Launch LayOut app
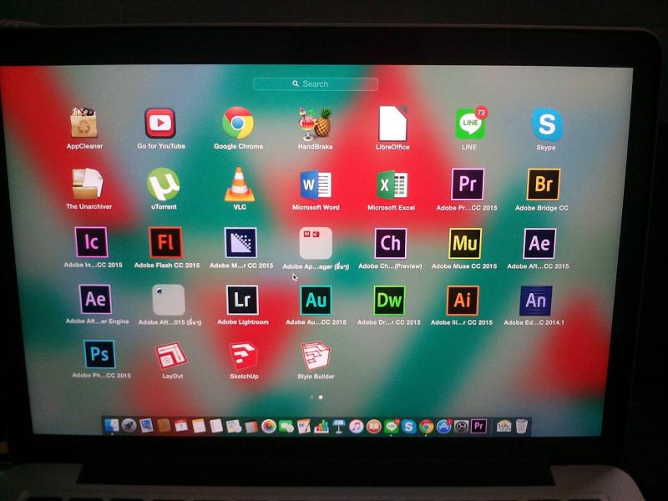 pos(172,356)
